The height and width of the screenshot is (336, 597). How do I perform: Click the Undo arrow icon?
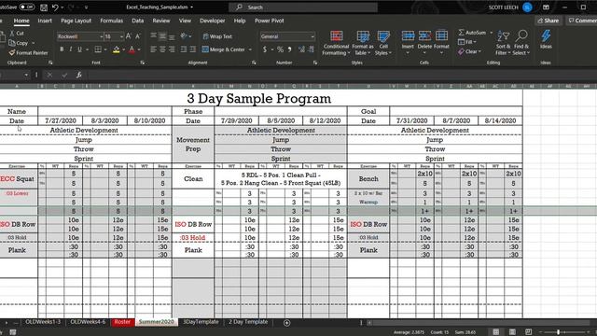56,7
